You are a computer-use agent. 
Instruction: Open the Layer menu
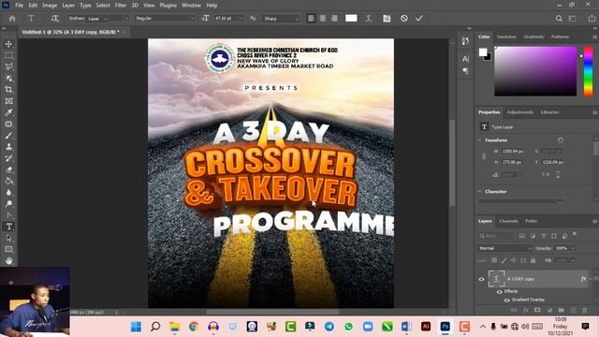click(x=68, y=6)
